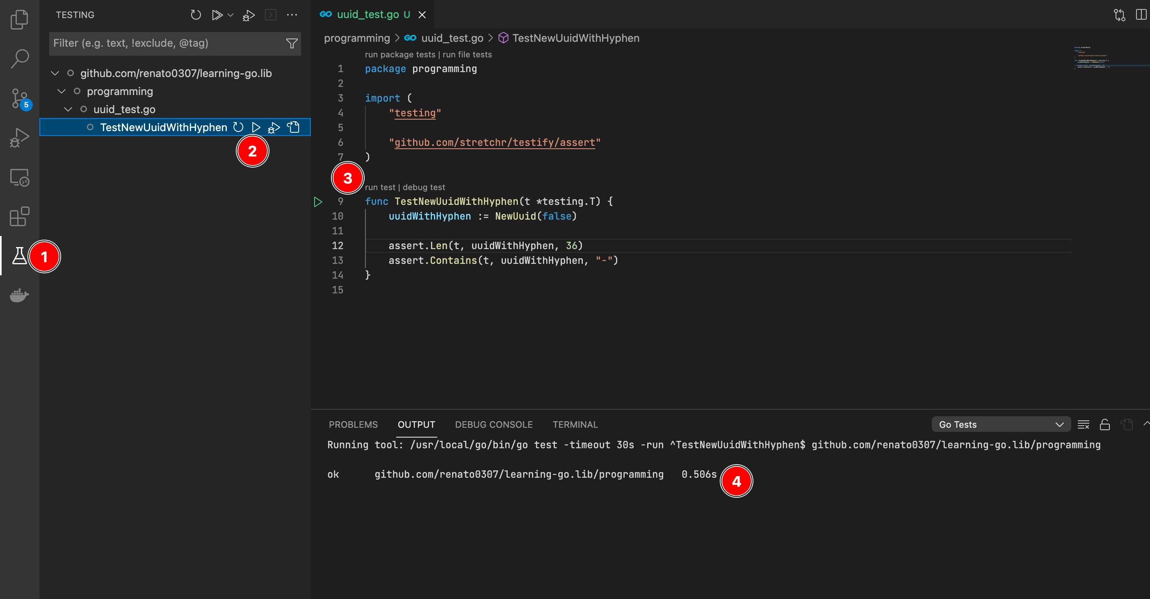
Task: Click the uuid_test.go filename input breadcrumb
Action: (x=450, y=37)
